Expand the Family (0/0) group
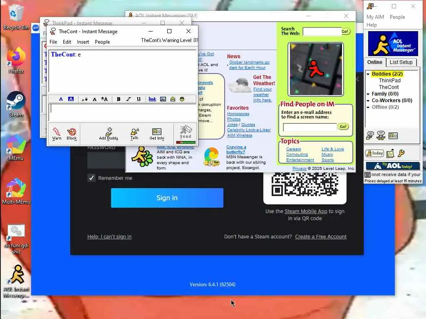This screenshot has width=426, height=319. pyautogui.click(x=368, y=94)
